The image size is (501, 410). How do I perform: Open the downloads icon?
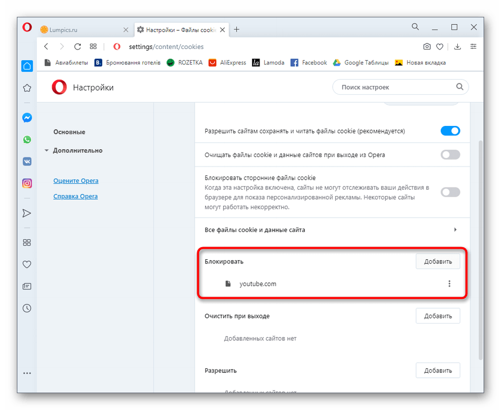[458, 46]
